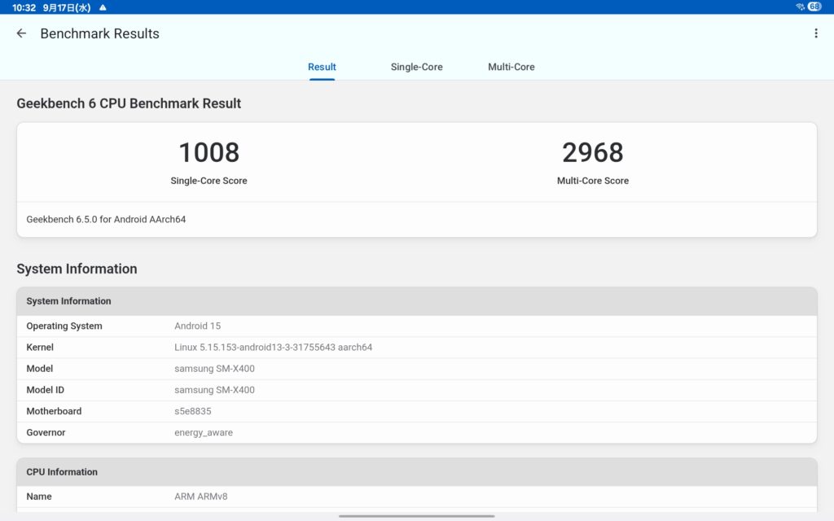Tap the bottom navigation gesture handle
834x521 pixels.
coord(416,515)
